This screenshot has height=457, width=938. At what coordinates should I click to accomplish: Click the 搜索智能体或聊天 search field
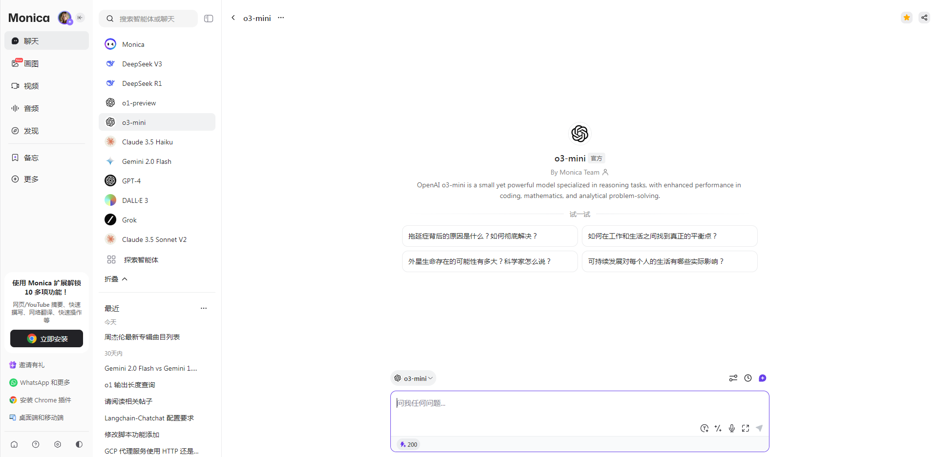(x=149, y=19)
